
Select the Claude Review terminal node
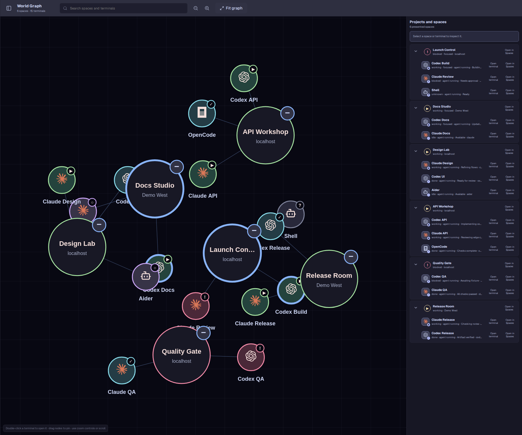196,306
